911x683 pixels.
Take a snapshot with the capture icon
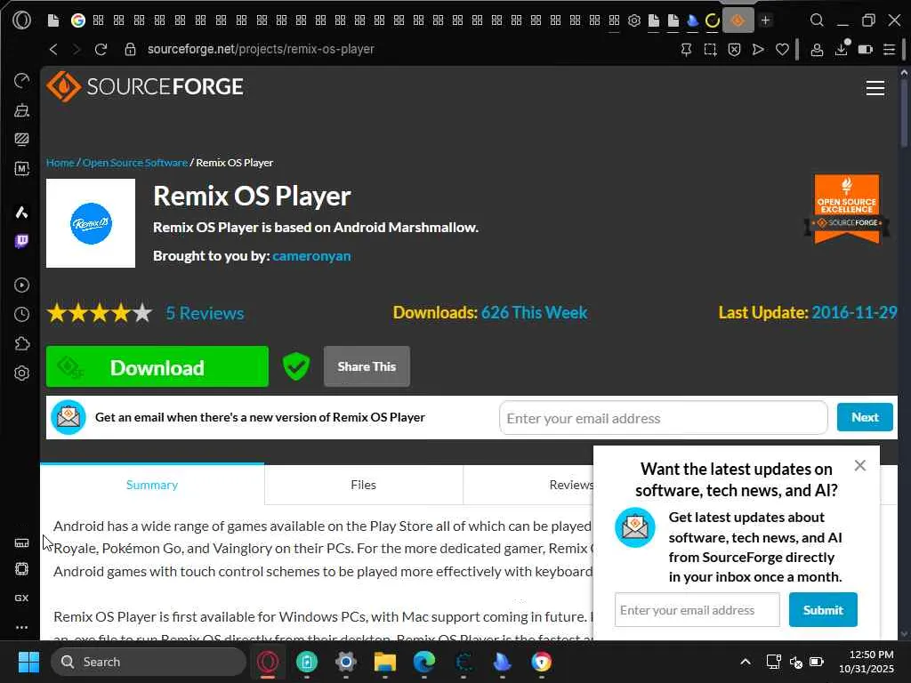[710, 50]
